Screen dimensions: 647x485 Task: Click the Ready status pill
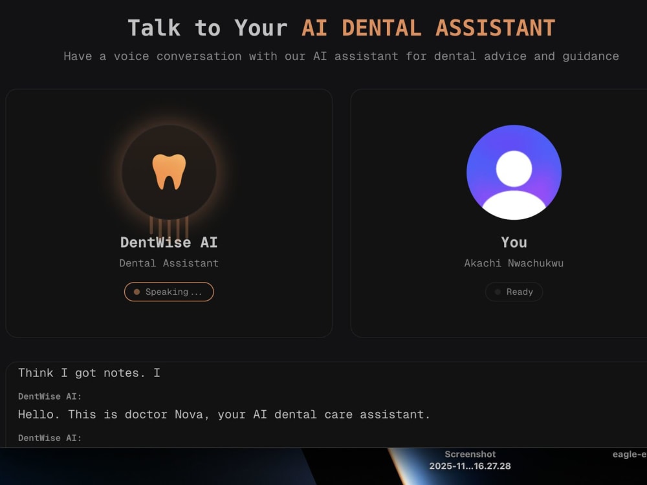coord(514,292)
